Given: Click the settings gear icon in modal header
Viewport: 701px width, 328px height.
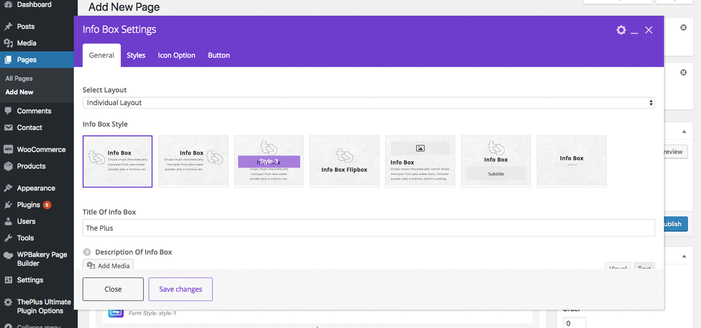Looking at the screenshot, I should click(621, 30).
